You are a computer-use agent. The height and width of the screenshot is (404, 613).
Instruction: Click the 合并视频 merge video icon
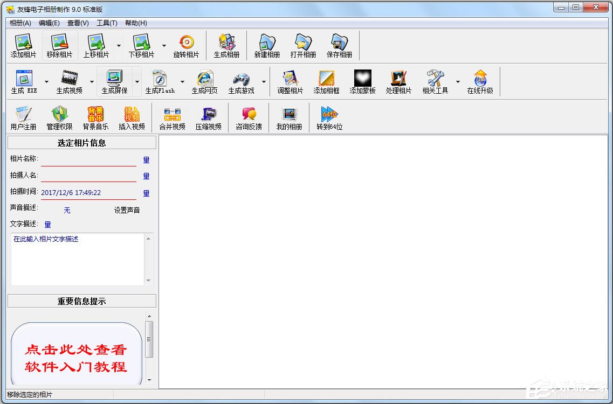172,117
